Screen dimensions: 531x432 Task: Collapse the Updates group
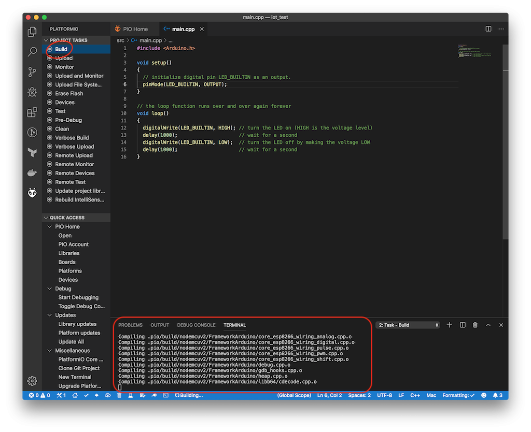(x=50, y=315)
